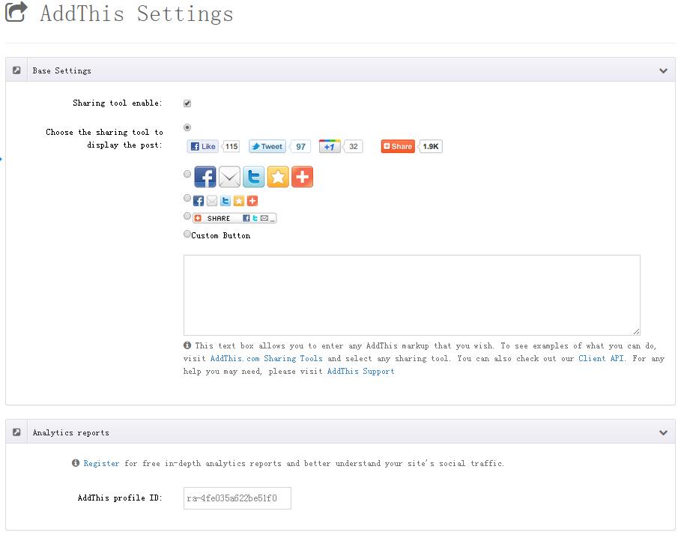
Task: Click the 97 Tweet count bubble
Action: (300, 147)
